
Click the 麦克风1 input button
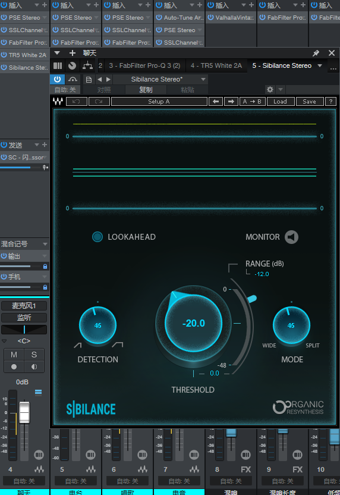(x=24, y=306)
